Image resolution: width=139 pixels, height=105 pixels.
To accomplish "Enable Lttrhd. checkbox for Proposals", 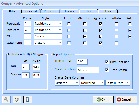I will click(69, 24).
